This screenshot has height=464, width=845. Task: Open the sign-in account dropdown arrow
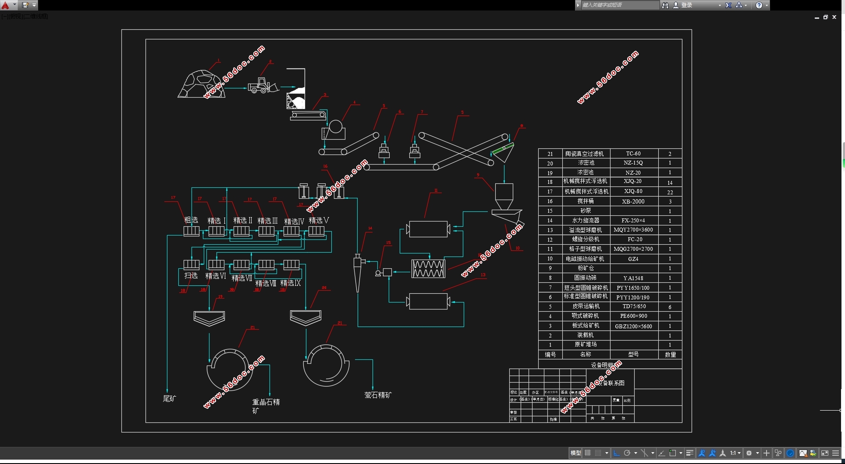(720, 5)
